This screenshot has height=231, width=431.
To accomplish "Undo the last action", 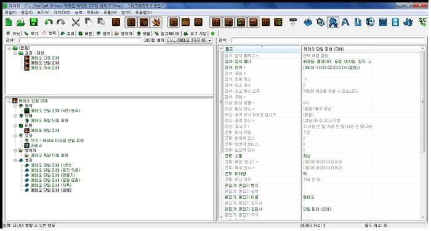I will 49,22.
